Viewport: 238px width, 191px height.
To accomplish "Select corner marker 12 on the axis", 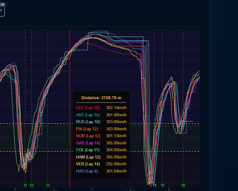I will 31,185.
